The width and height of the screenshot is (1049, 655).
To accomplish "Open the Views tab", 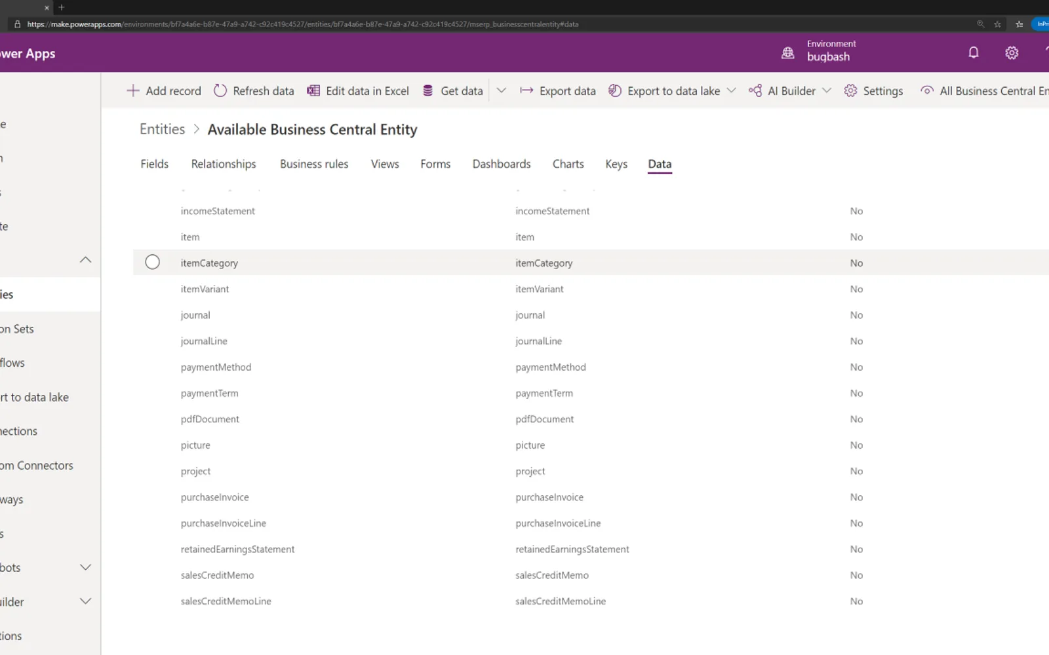I will [385, 164].
